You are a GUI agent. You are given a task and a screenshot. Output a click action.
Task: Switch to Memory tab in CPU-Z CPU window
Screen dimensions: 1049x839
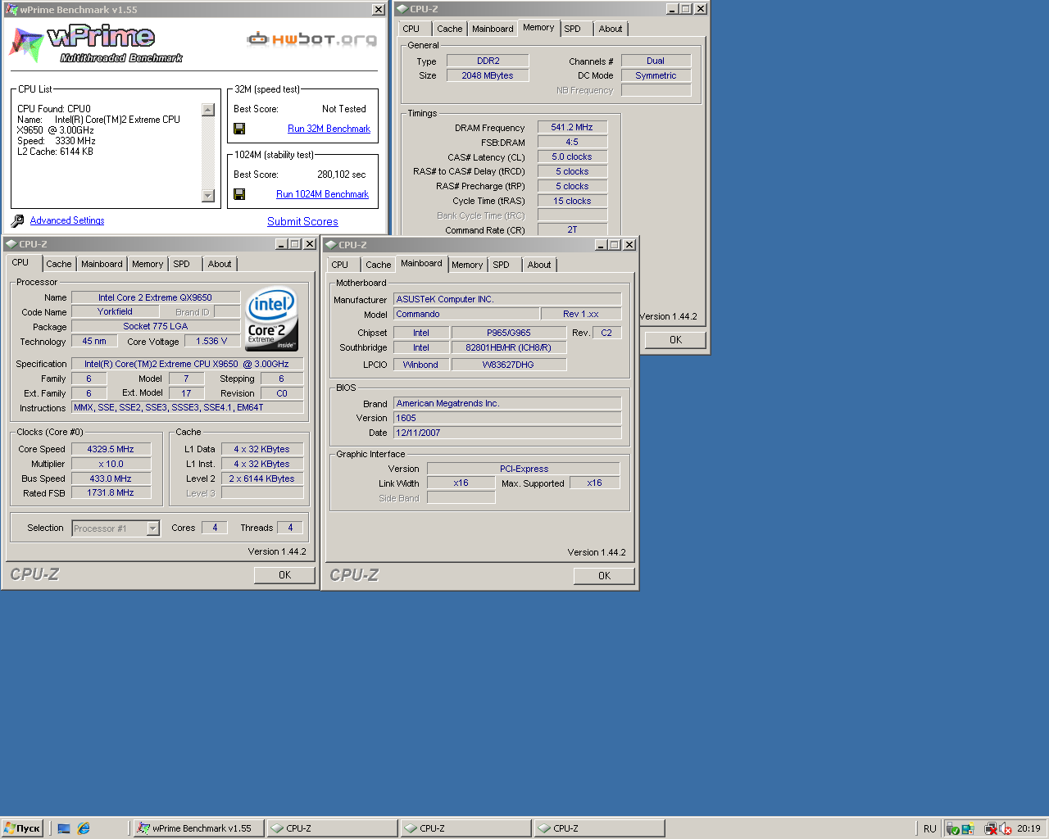click(148, 264)
